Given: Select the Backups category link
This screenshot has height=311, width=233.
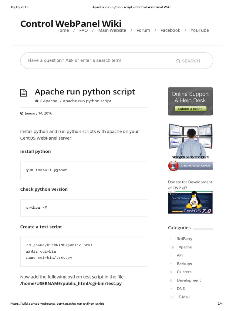Looking at the screenshot, I should [184, 264].
